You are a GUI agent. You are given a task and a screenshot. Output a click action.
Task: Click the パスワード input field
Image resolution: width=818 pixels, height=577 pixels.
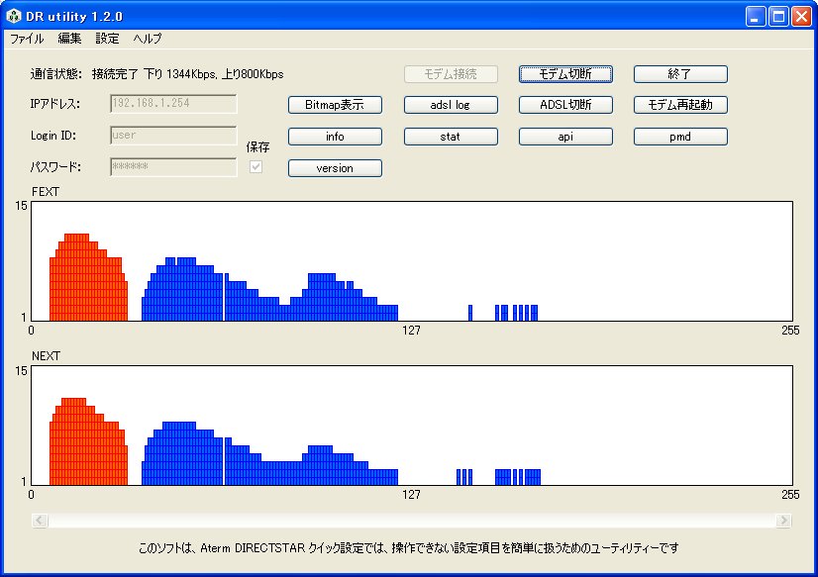pyautogui.click(x=173, y=167)
